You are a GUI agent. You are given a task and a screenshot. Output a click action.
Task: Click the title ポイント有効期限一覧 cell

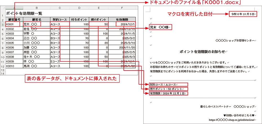coord(24,13)
